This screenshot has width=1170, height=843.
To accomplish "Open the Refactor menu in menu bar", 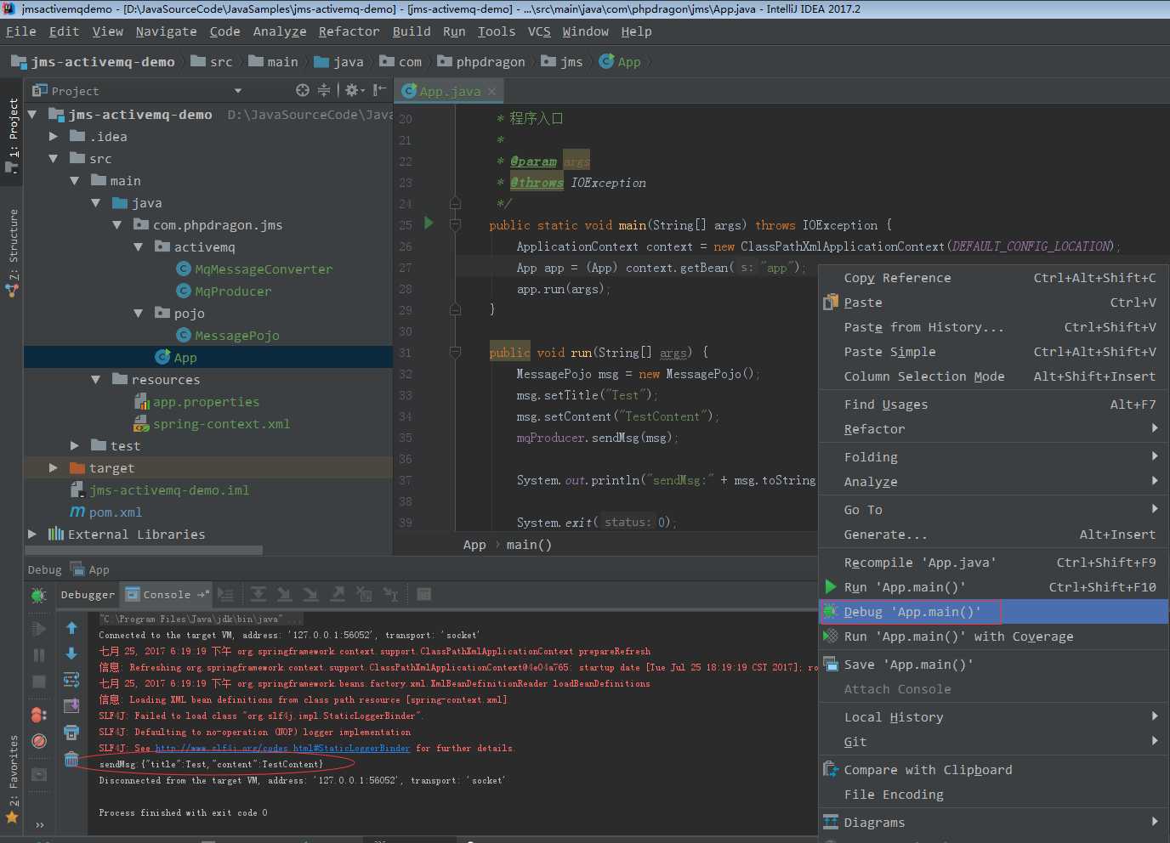I will [x=349, y=31].
